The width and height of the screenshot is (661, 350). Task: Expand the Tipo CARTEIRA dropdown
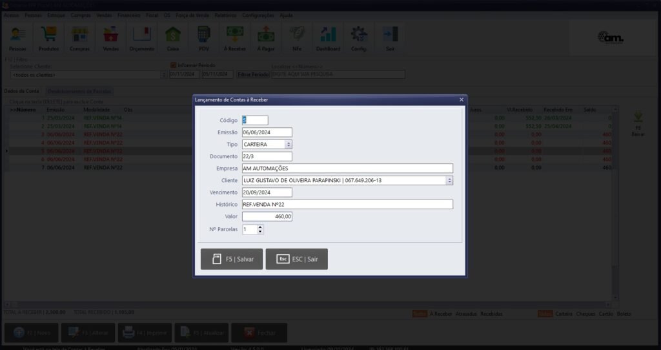click(x=288, y=145)
